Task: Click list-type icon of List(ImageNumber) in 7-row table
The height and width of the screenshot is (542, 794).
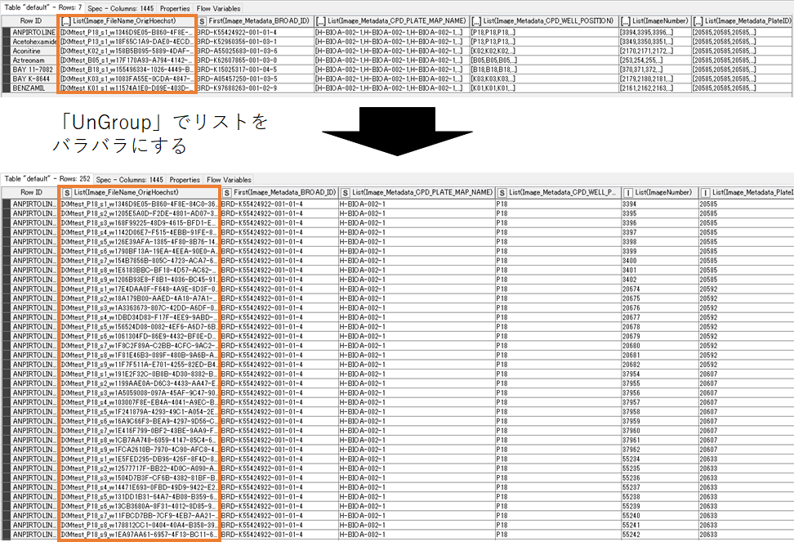Action: [x=626, y=21]
